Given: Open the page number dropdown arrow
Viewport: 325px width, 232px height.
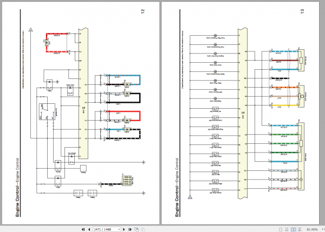Looking at the screenshot, I should (119, 229).
